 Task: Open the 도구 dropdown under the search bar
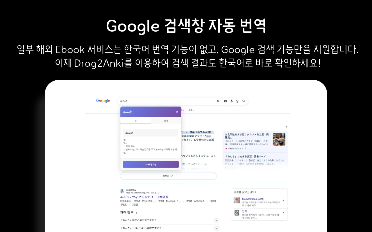coord(191,110)
